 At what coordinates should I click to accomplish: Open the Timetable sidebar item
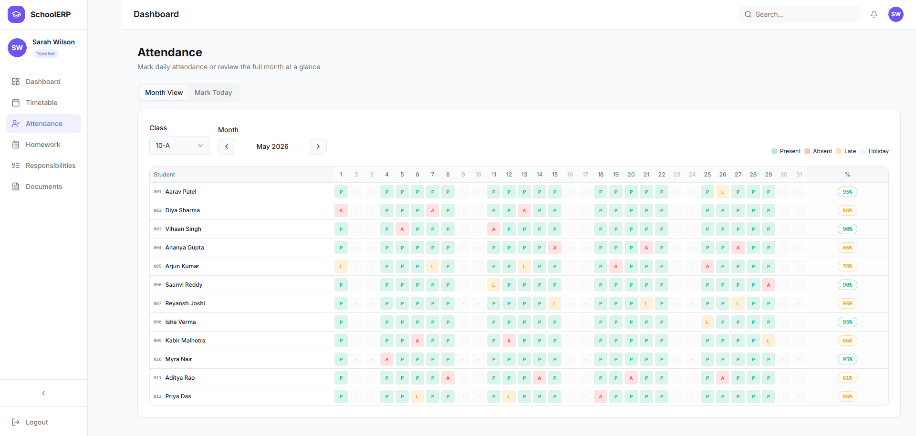click(43, 103)
